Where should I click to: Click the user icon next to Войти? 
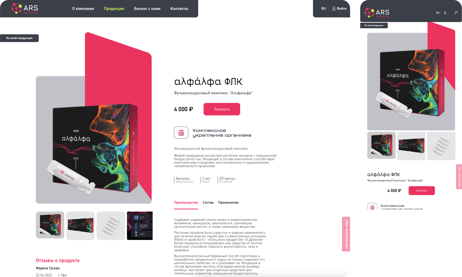click(x=334, y=9)
